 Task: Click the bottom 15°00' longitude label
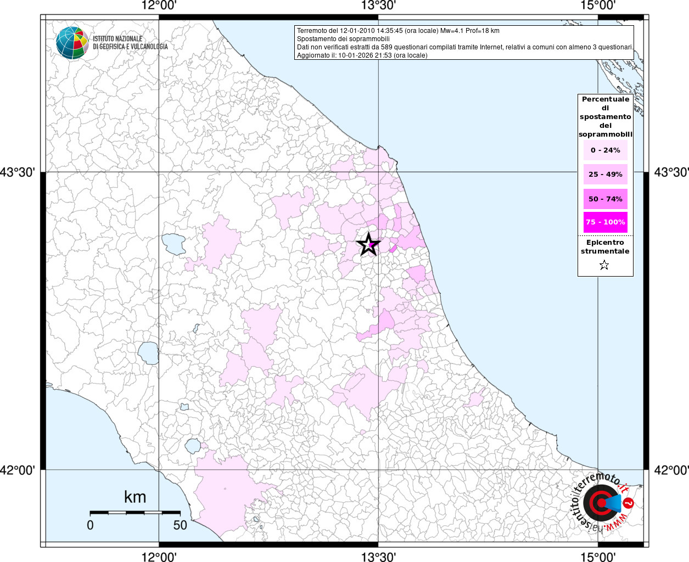[x=598, y=557]
